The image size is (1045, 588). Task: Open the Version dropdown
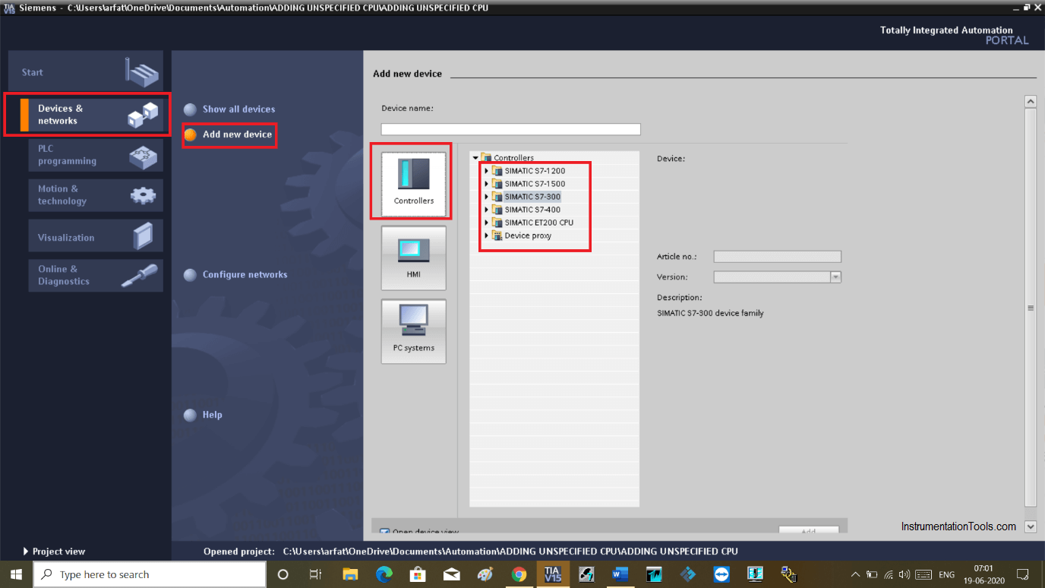click(835, 277)
